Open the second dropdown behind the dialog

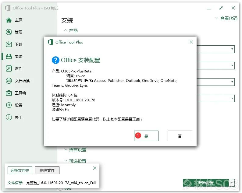pos(232,65)
